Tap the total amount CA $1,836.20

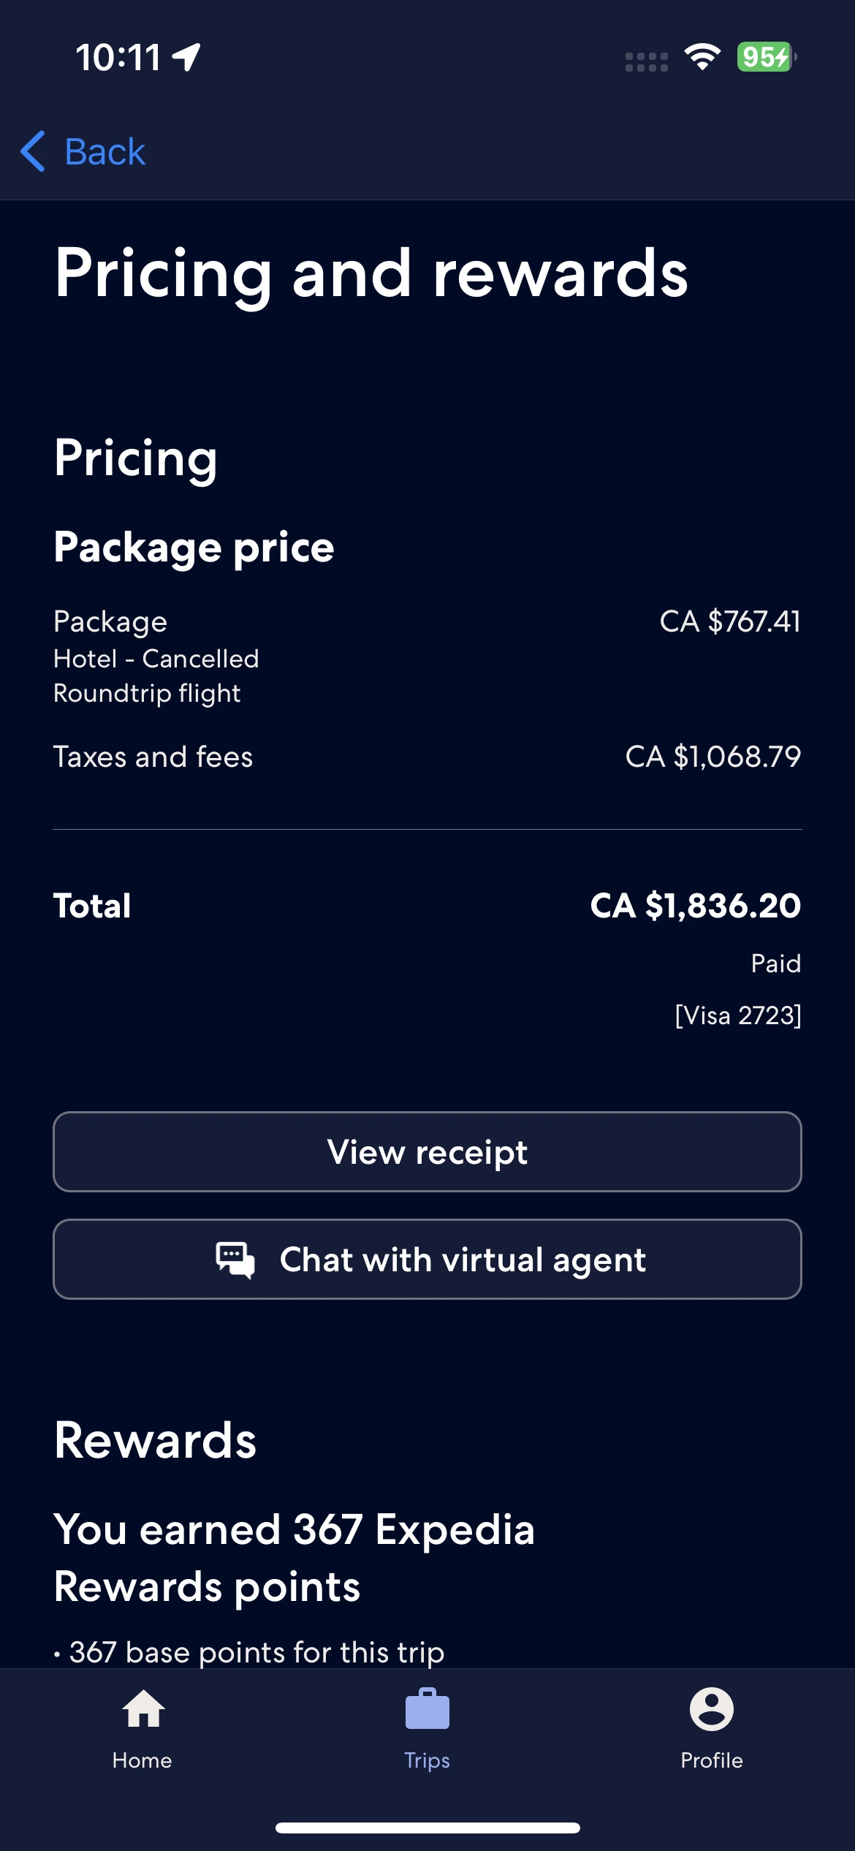(695, 906)
